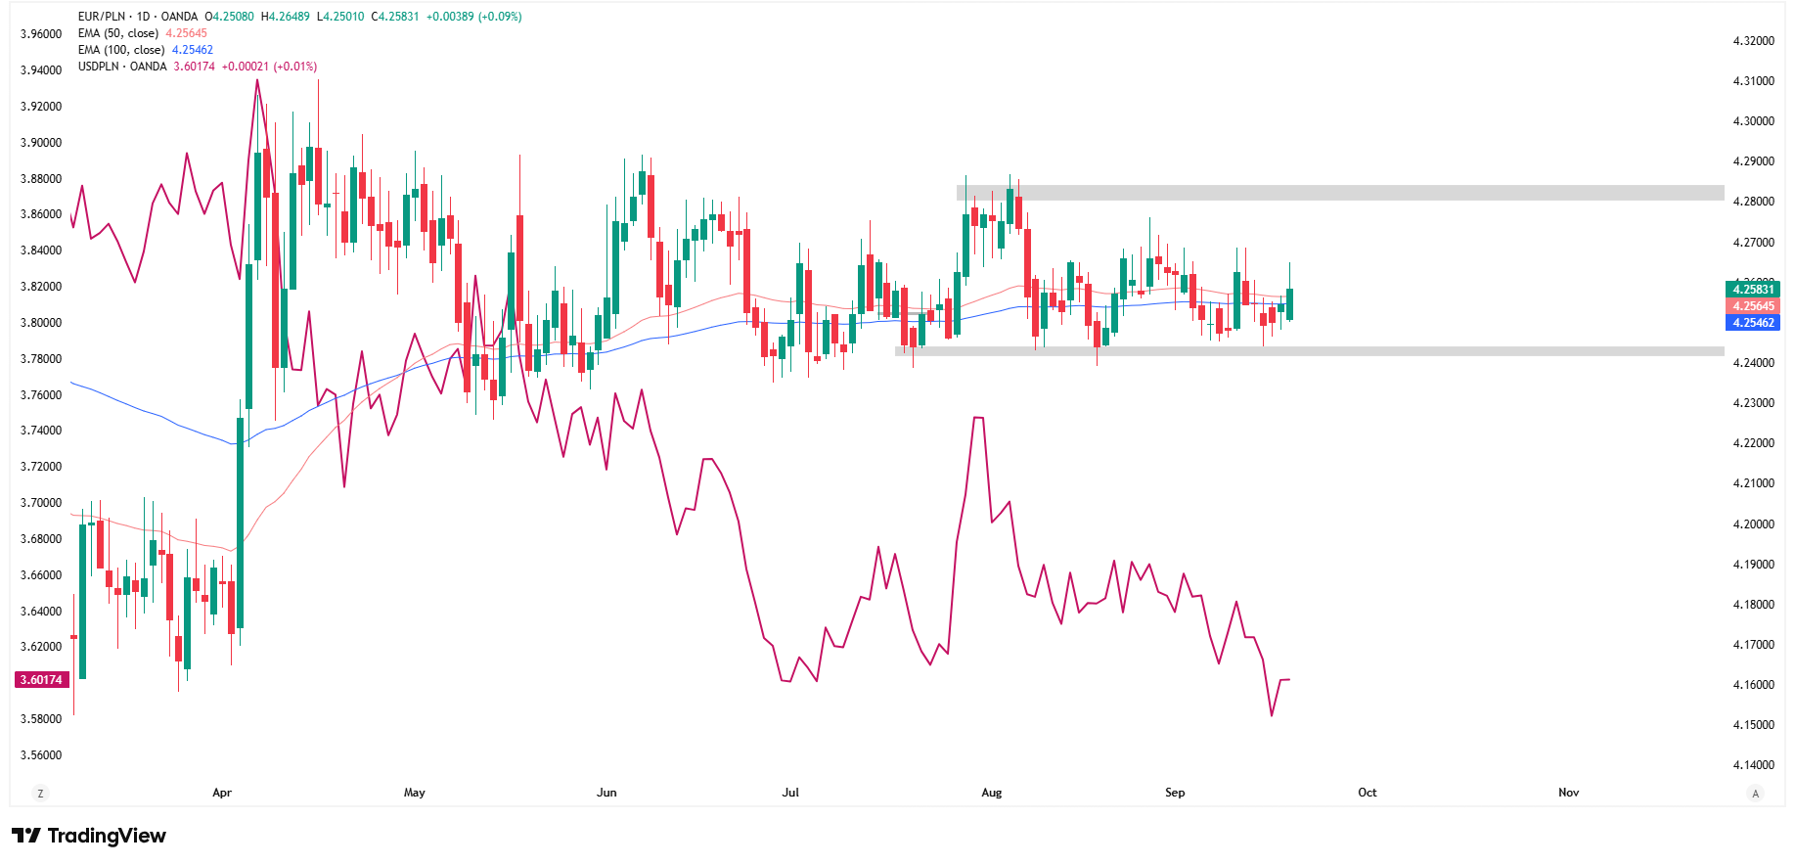Click the Apr label on time axis
This screenshot has width=1795, height=865.
click(x=222, y=793)
